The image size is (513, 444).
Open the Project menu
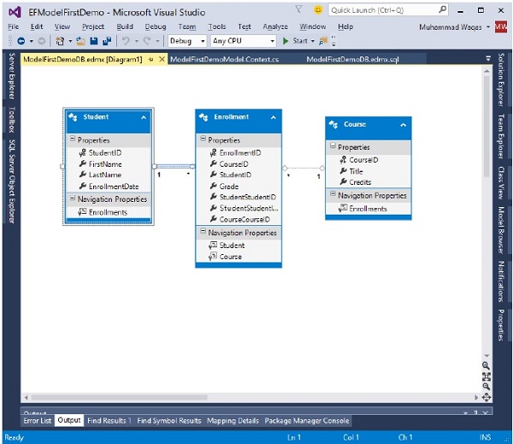pos(93,27)
